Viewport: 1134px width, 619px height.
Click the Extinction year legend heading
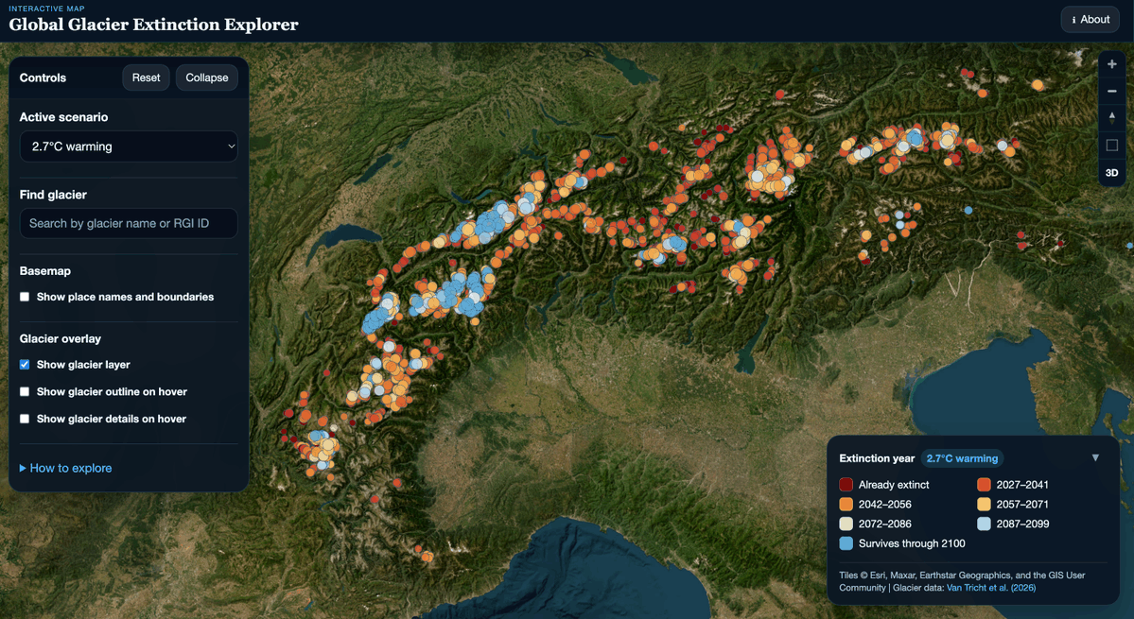877,458
